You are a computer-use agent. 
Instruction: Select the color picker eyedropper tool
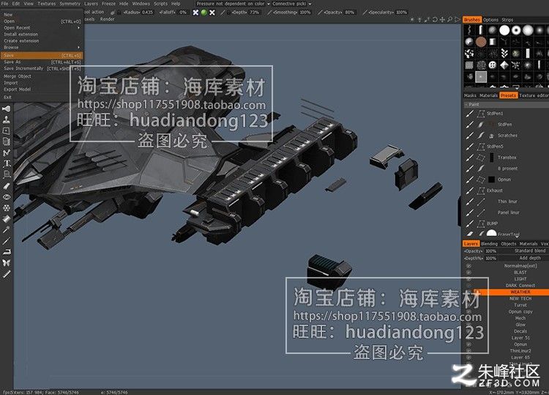tap(7, 229)
